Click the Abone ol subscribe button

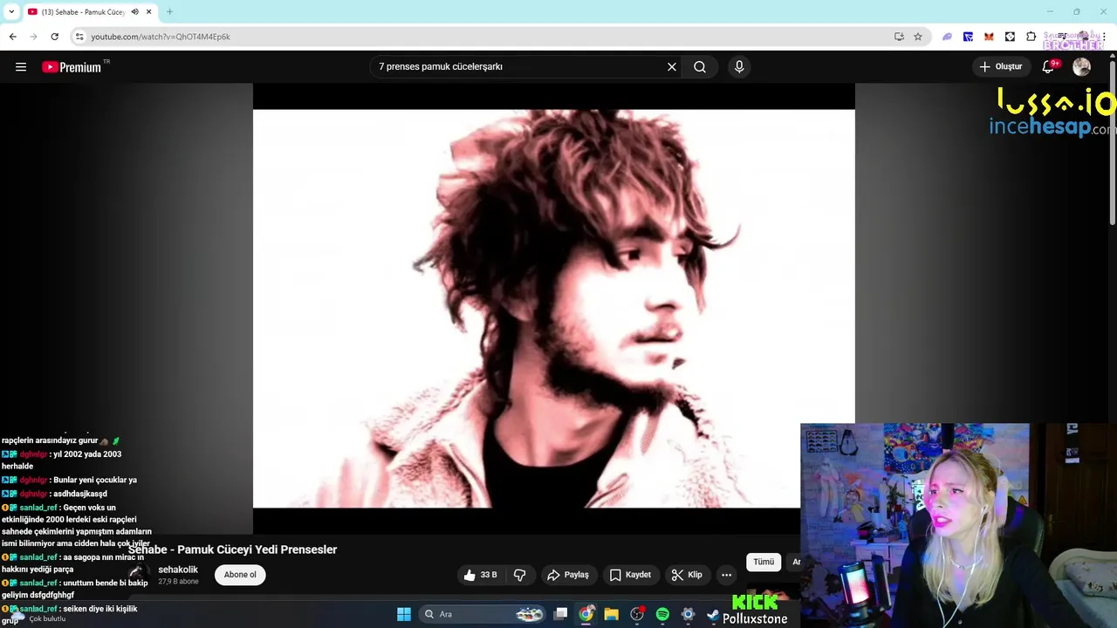tap(240, 575)
